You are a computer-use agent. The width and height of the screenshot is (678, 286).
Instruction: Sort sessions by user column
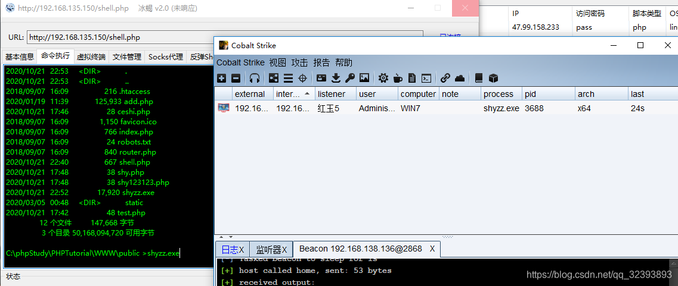[377, 93]
